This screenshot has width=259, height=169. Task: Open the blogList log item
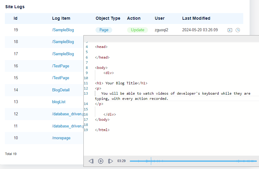pyautogui.click(x=59, y=102)
